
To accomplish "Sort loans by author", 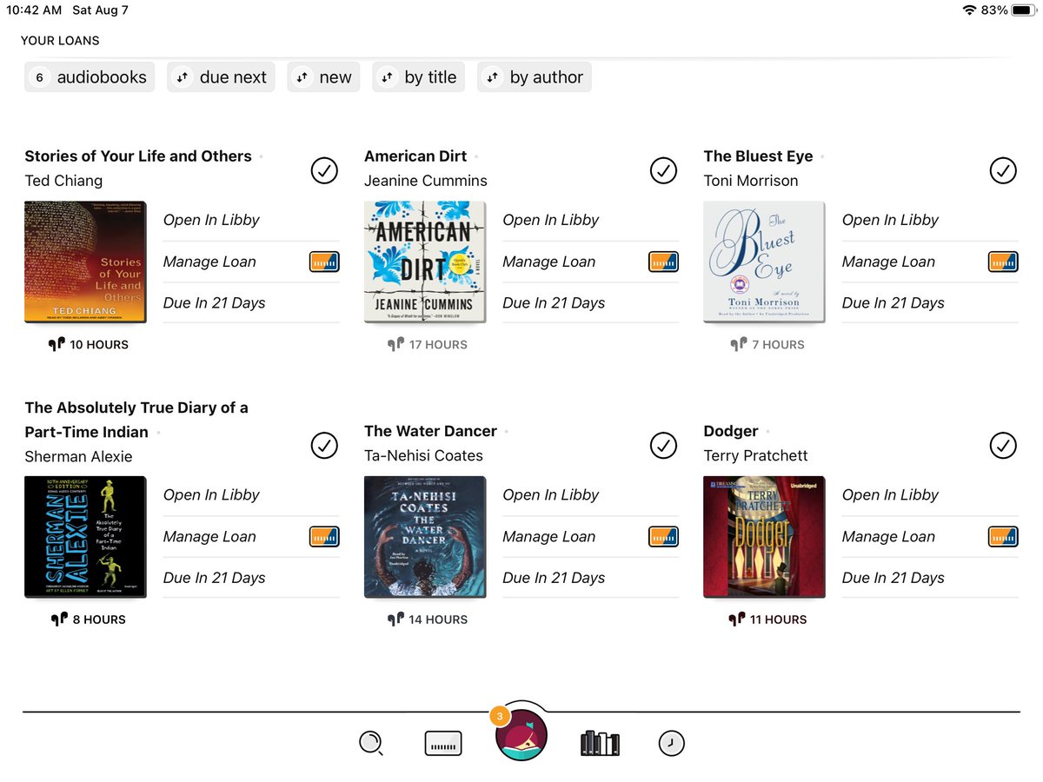I will 535,76.
